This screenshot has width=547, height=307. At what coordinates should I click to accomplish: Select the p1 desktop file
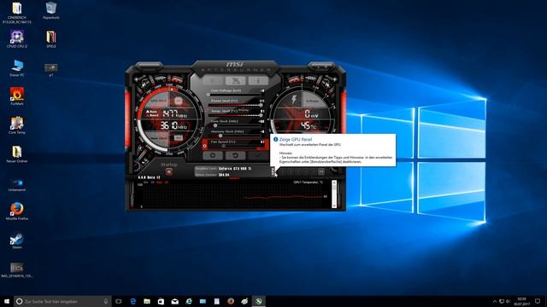pos(51,69)
